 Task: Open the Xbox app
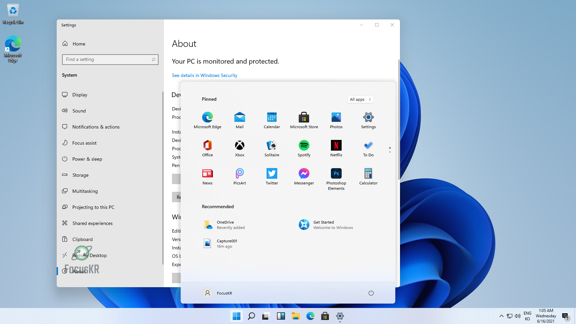pyautogui.click(x=240, y=149)
